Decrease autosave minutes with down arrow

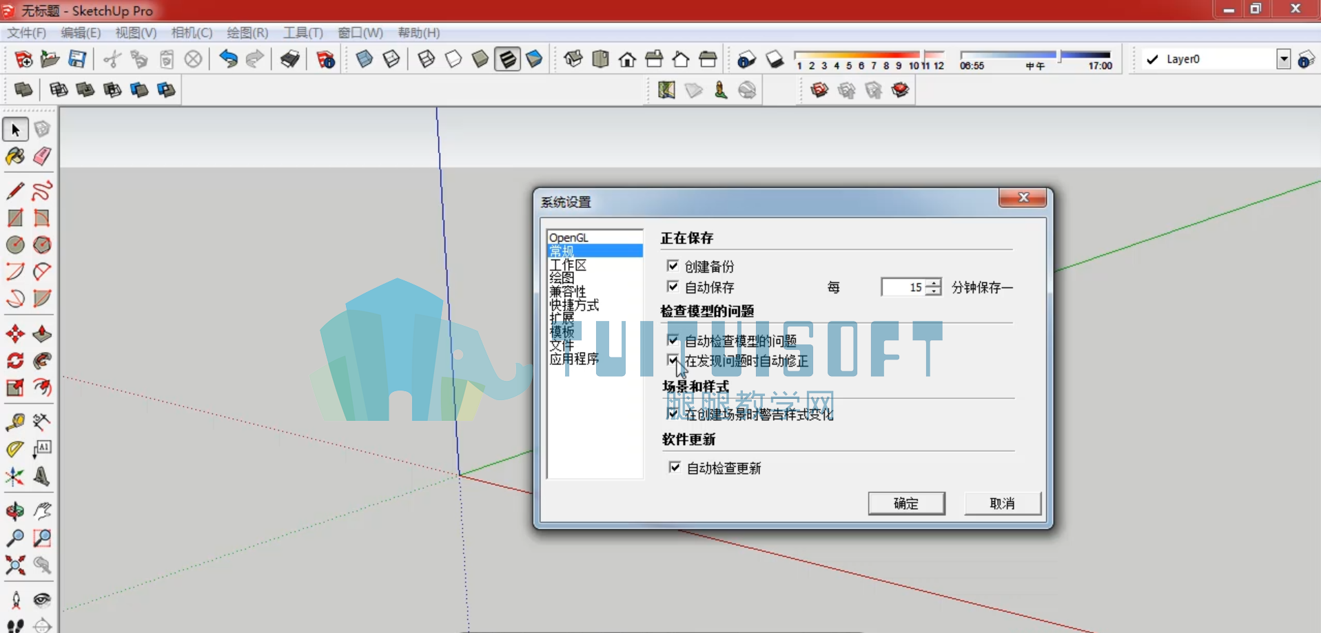[x=933, y=291]
